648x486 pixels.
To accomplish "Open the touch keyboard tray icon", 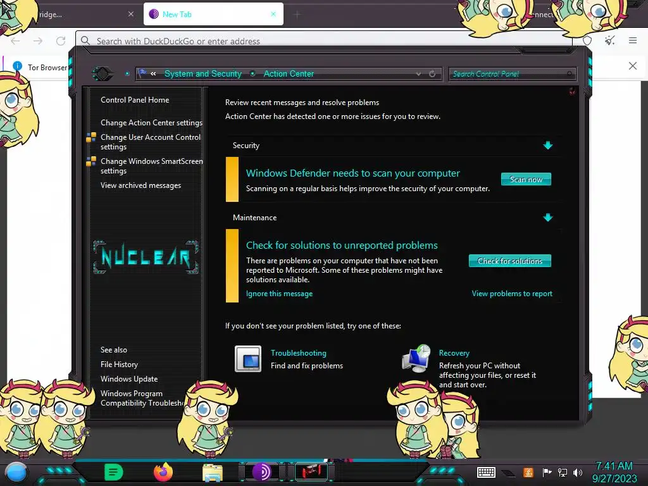I will click(486, 472).
